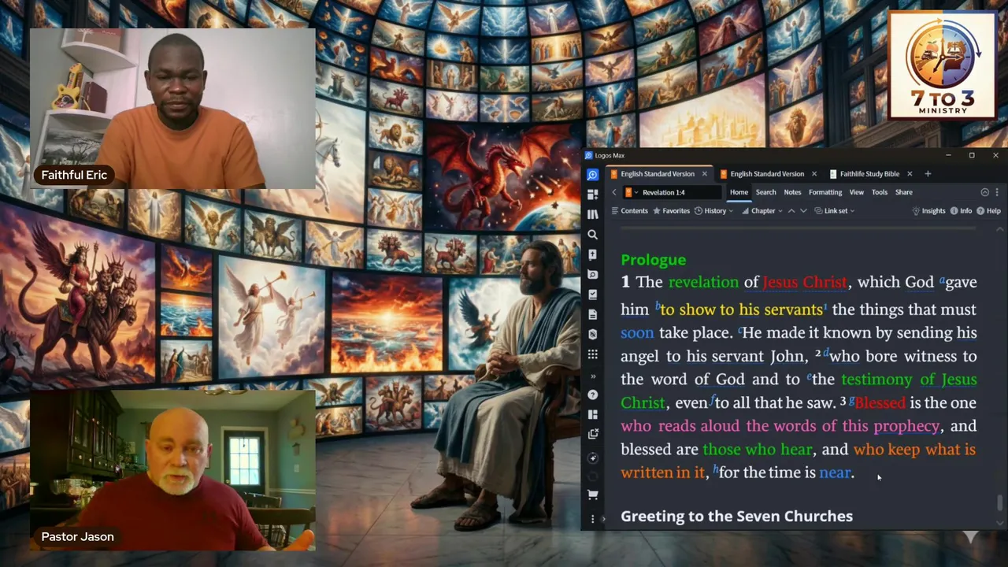
Task: Click the sparkle assistant icon in sidebar
Action: (x=593, y=458)
